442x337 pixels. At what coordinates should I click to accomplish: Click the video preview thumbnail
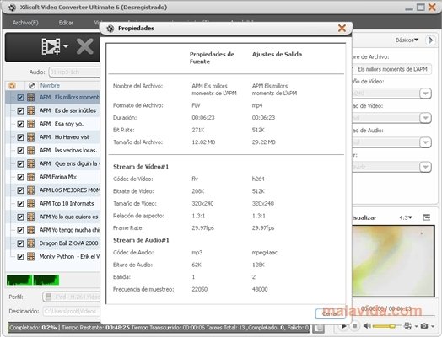[x=394, y=260]
